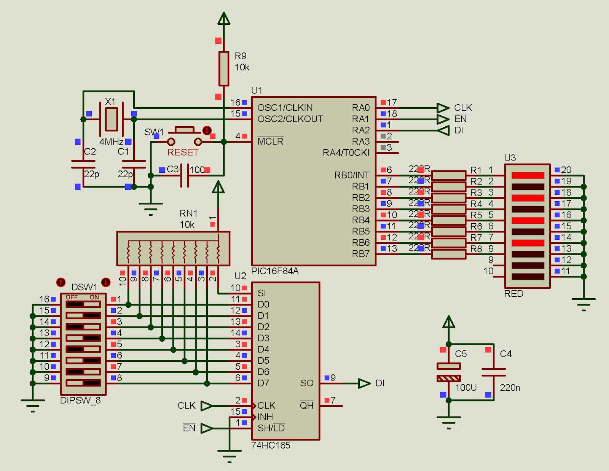
Task: Select the PIC16F84A chip U1
Action: point(314,181)
